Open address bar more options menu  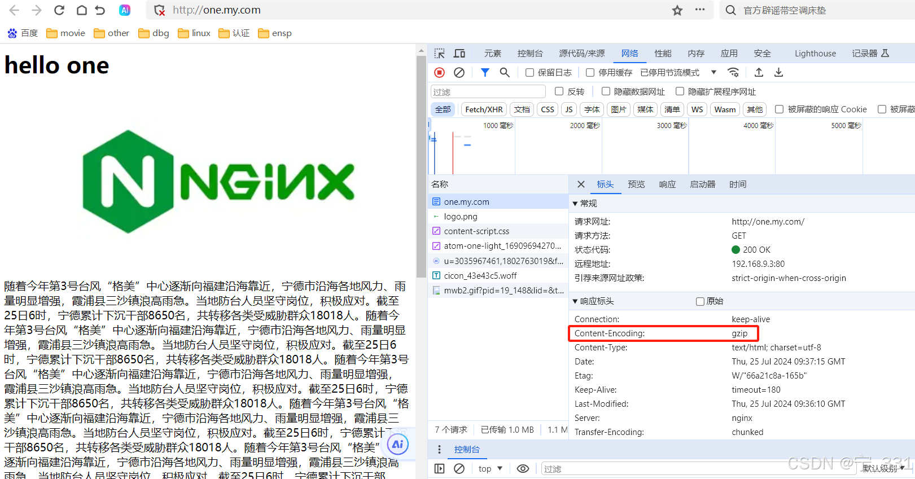[700, 10]
